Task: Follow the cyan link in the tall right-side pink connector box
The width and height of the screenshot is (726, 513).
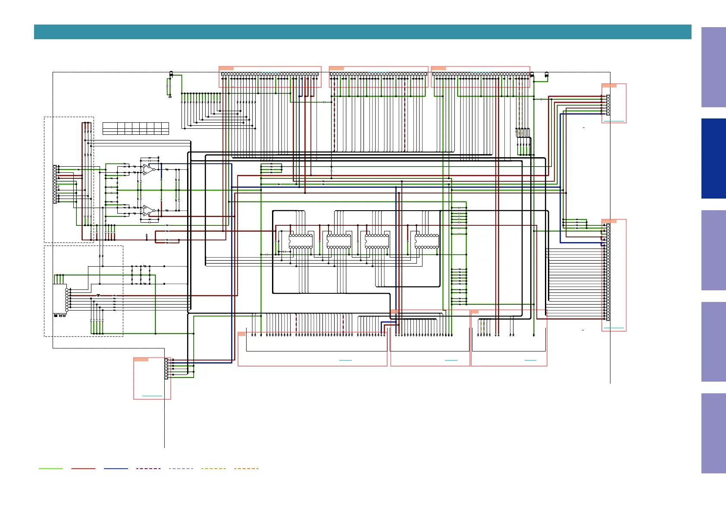Action: [x=613, y=328]
